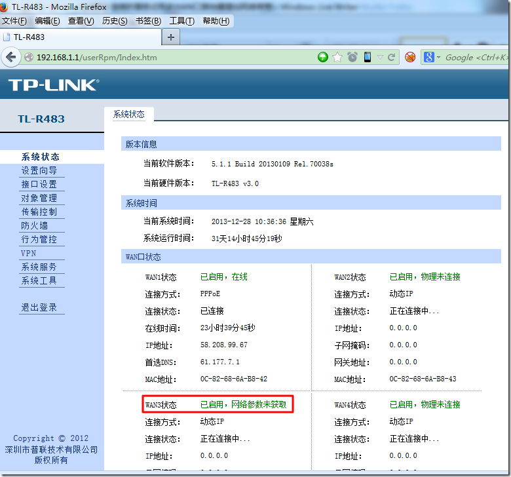
Task: Click the Firefox icon in title bar
Action: (x=3, y=7)
